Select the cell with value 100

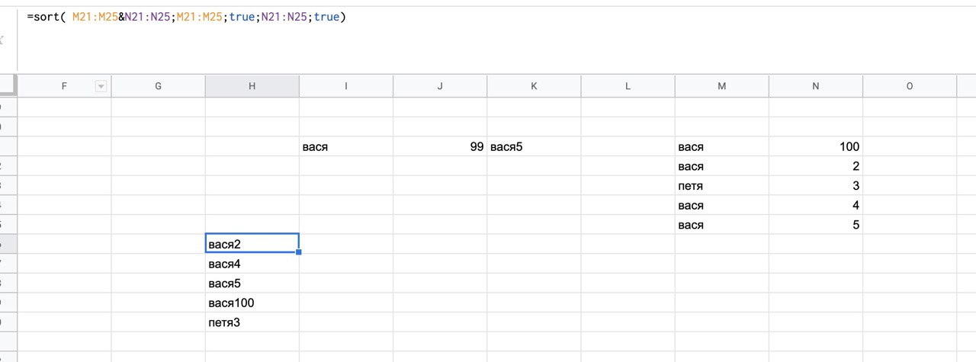815,147
